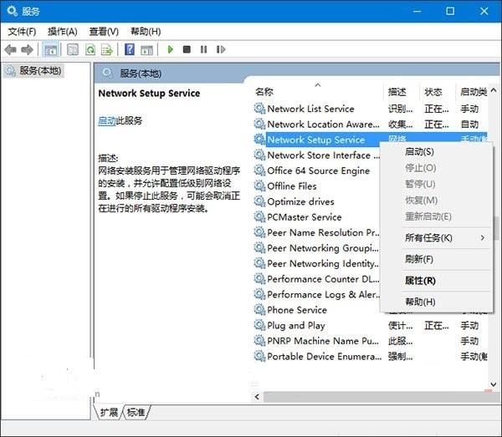
Task: Sort services by 名称 column header
Action: pos(264,92)
